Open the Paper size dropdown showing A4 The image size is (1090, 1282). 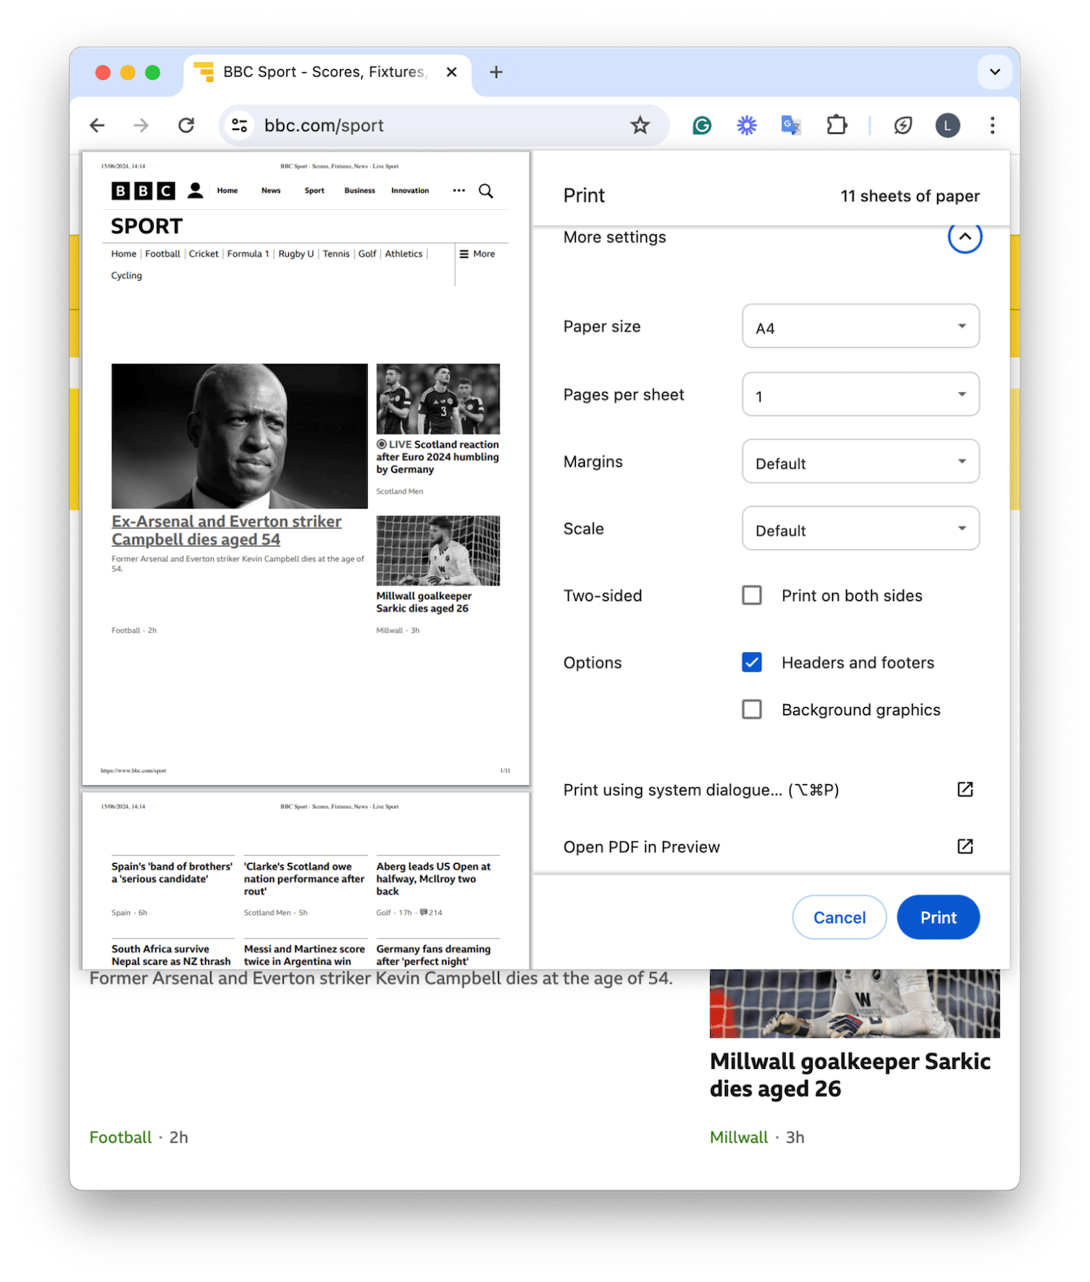861,326
